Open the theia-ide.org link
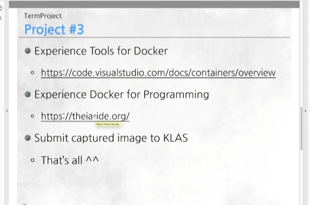Screen dimensions: 310x205 pyautogui.click(x=85, y=116)
